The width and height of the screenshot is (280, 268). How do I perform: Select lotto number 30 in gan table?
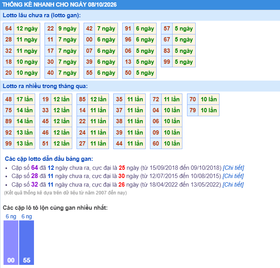[50, 62]
